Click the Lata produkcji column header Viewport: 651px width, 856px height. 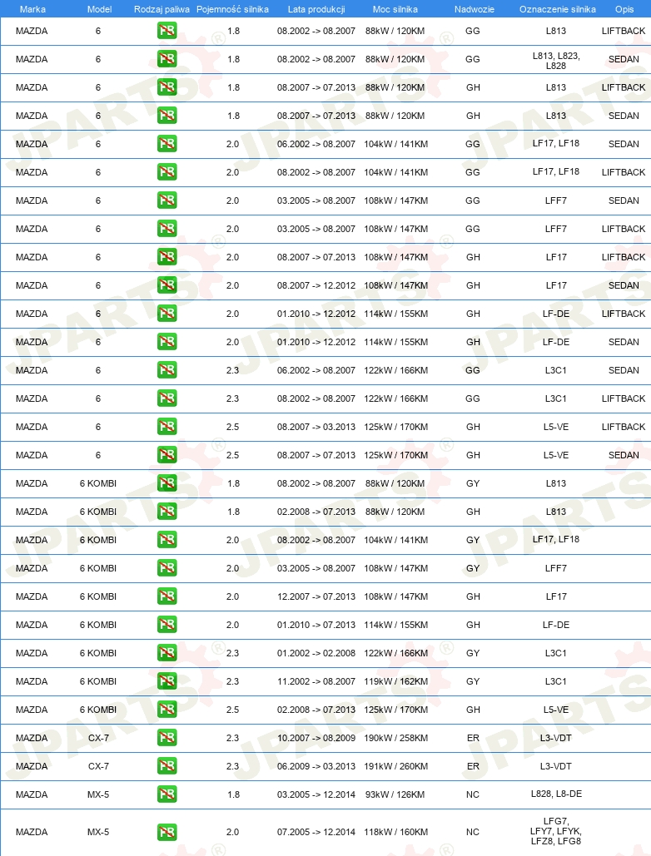[316, 9]
